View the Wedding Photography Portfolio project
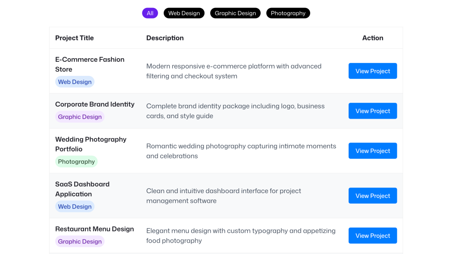This screenshot has height=254, width=453. point(372,150)
